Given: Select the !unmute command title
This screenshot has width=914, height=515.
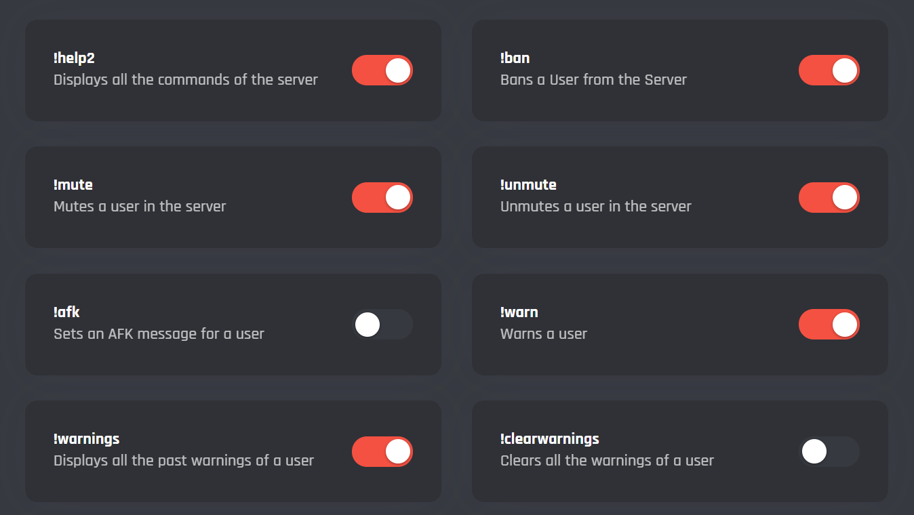Looking at the screenshot, I should pyautogui.click(x=528, y=185).
